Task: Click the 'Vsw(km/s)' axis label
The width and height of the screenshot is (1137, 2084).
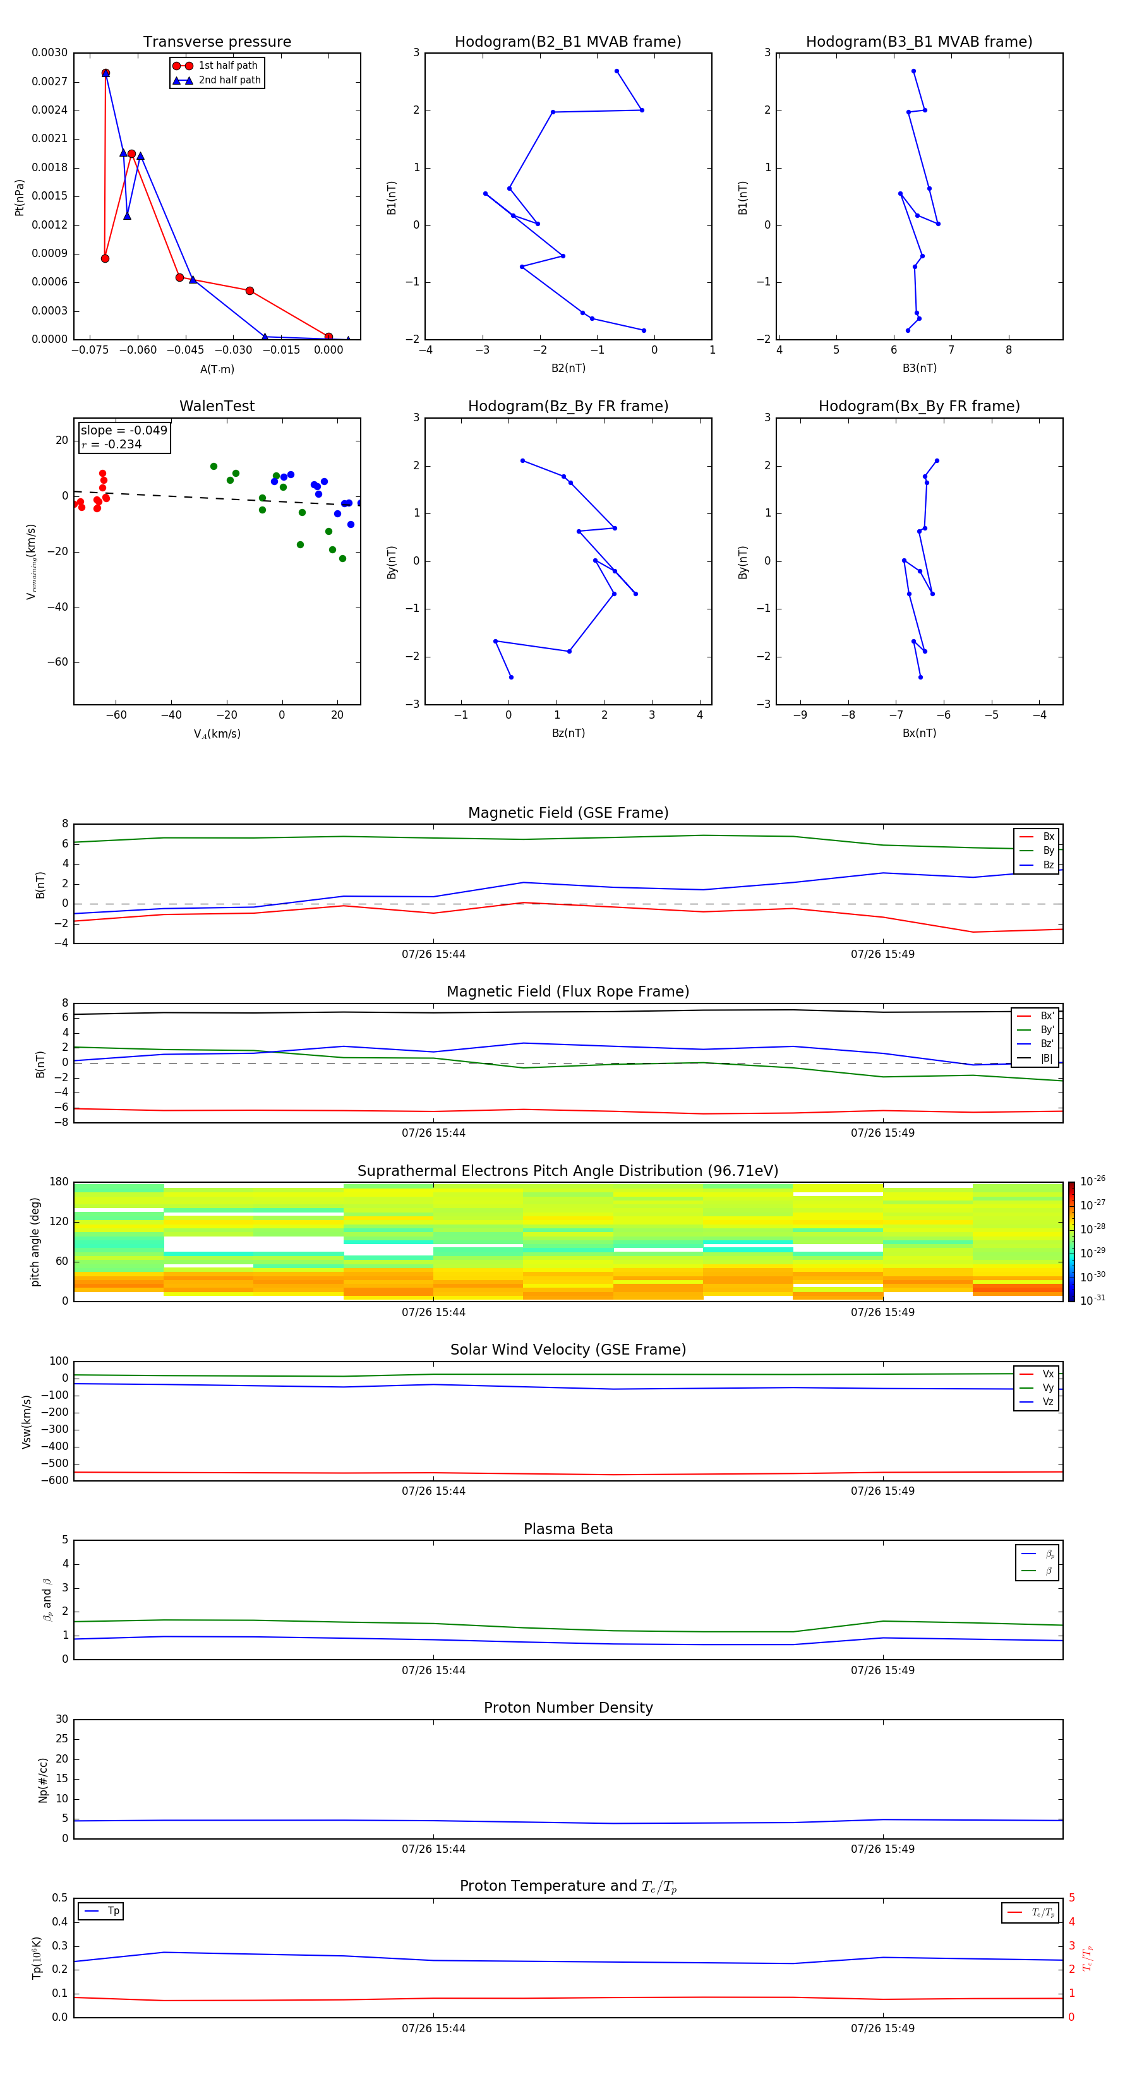Action: tap(27, 1421)
